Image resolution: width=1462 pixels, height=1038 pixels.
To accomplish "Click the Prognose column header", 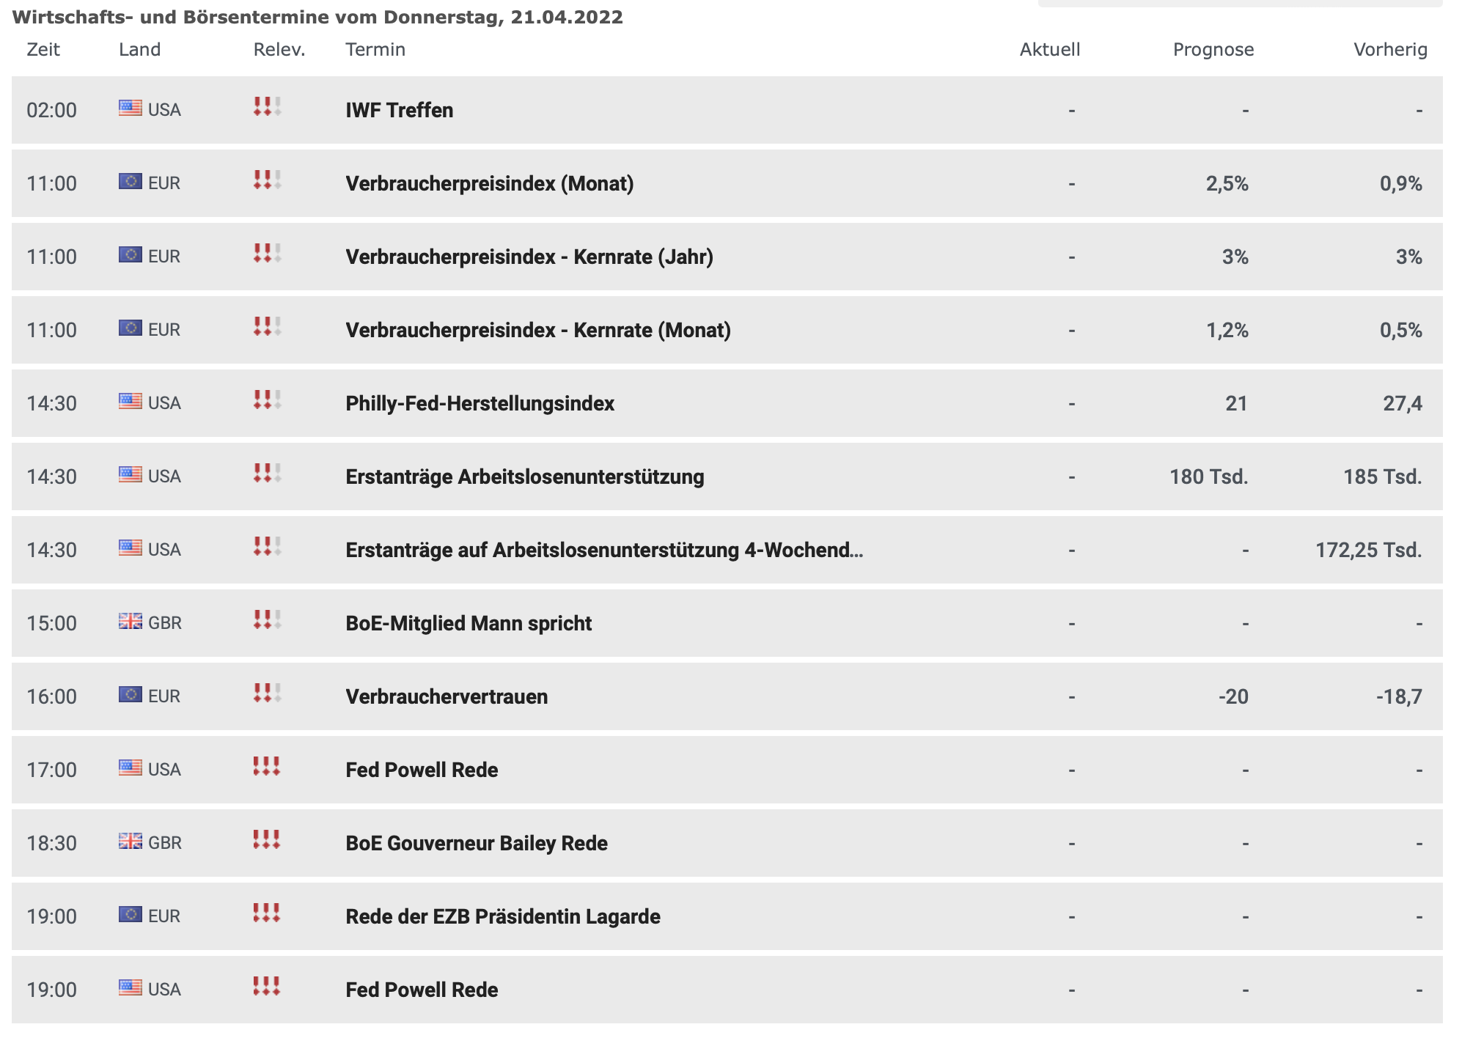I will pyautogui.click(x=1213, y=49).
